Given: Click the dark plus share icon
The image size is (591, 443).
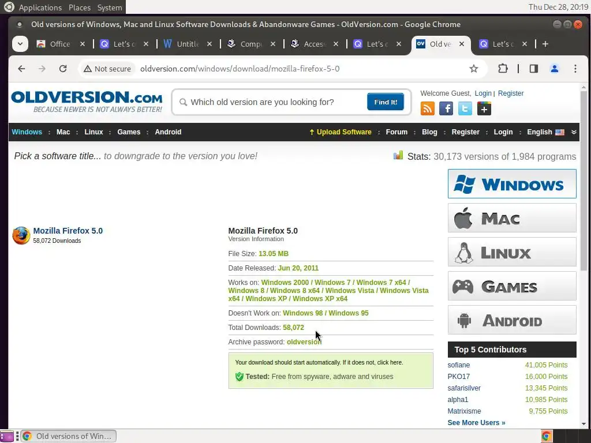Looking at the screenshot, I should click(484, 109).
